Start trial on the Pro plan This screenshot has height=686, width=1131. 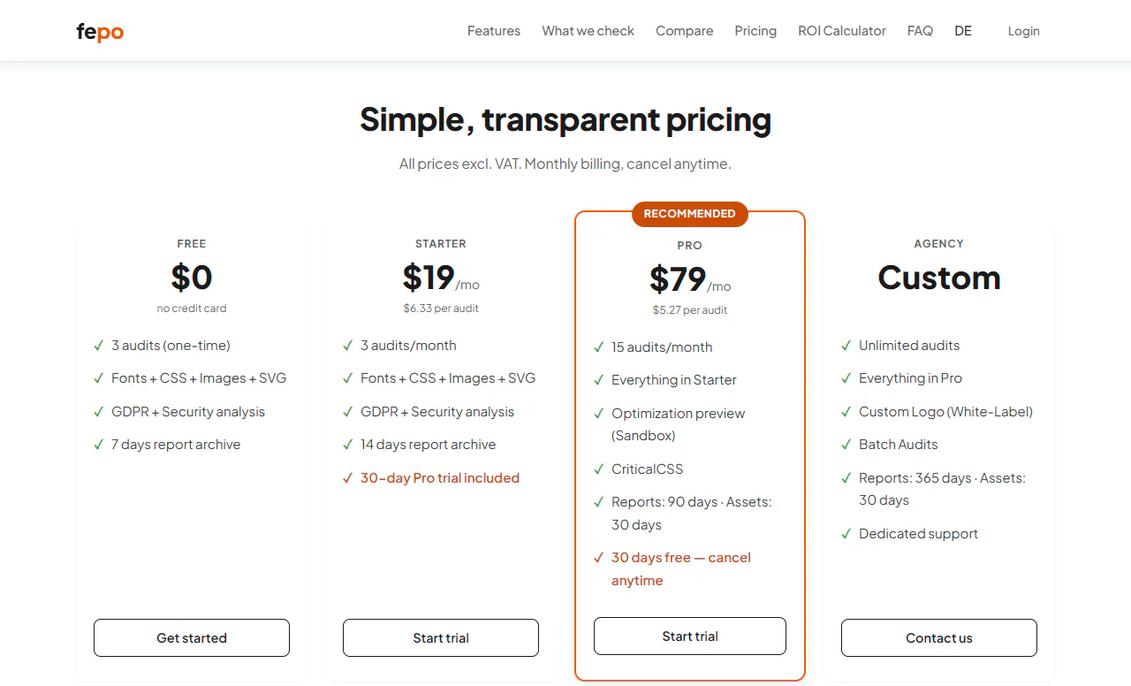pyautogui.click(x=690, y=636)
